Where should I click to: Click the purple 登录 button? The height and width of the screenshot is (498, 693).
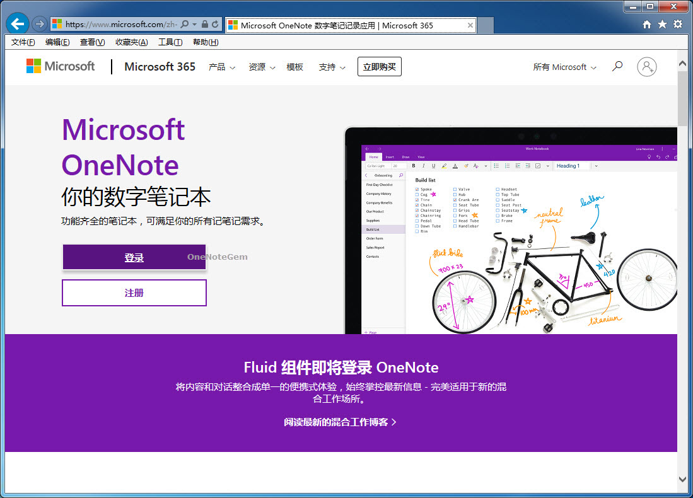click(134, 257)
